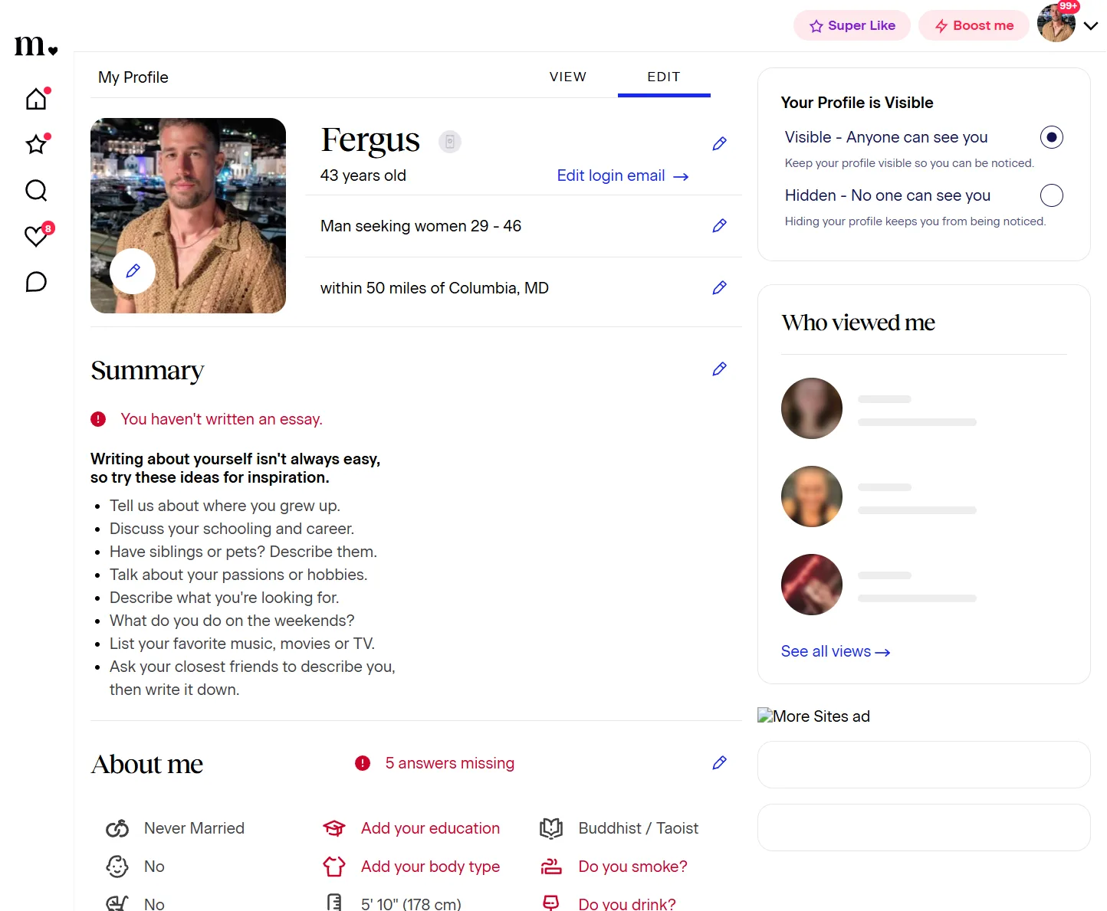Switch to the EDIT tab
1107x911 pixels.
[x=664, y=77]
